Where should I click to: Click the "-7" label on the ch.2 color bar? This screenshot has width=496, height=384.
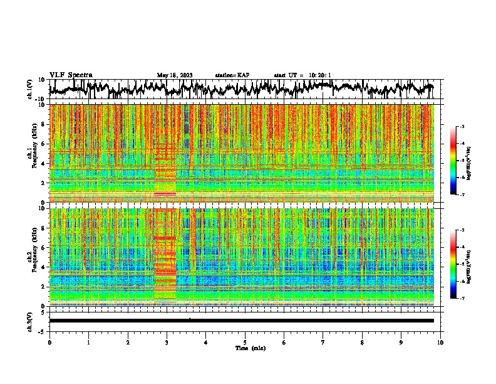point(462,298)
